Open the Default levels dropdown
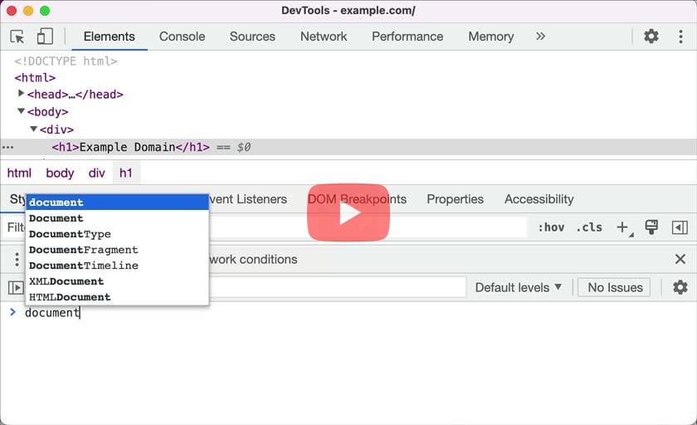The image size is (697, 425). (519, 288)
